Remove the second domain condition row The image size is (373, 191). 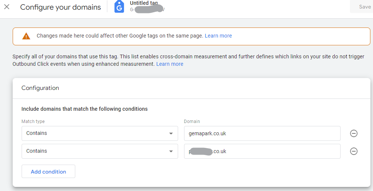tap(354, 151)
